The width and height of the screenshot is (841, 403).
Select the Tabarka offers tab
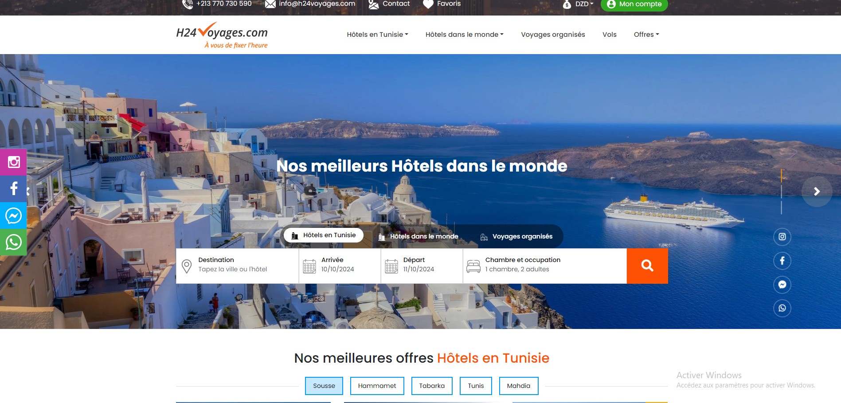tap(432, 386)
